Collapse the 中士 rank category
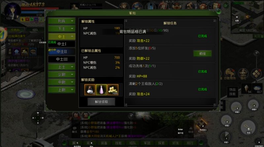The image size is (264, 147). (62, 36)
